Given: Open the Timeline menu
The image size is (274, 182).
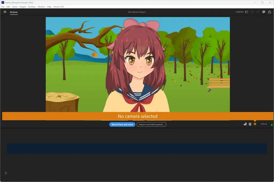Looking at the screenshot, I should coord(32,7).
